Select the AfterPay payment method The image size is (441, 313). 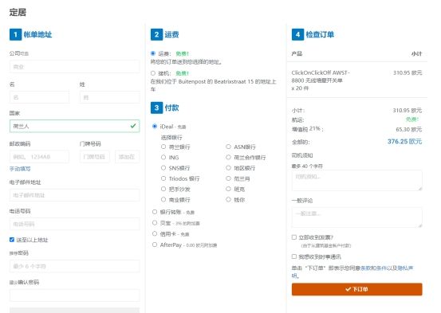[155, 245]
